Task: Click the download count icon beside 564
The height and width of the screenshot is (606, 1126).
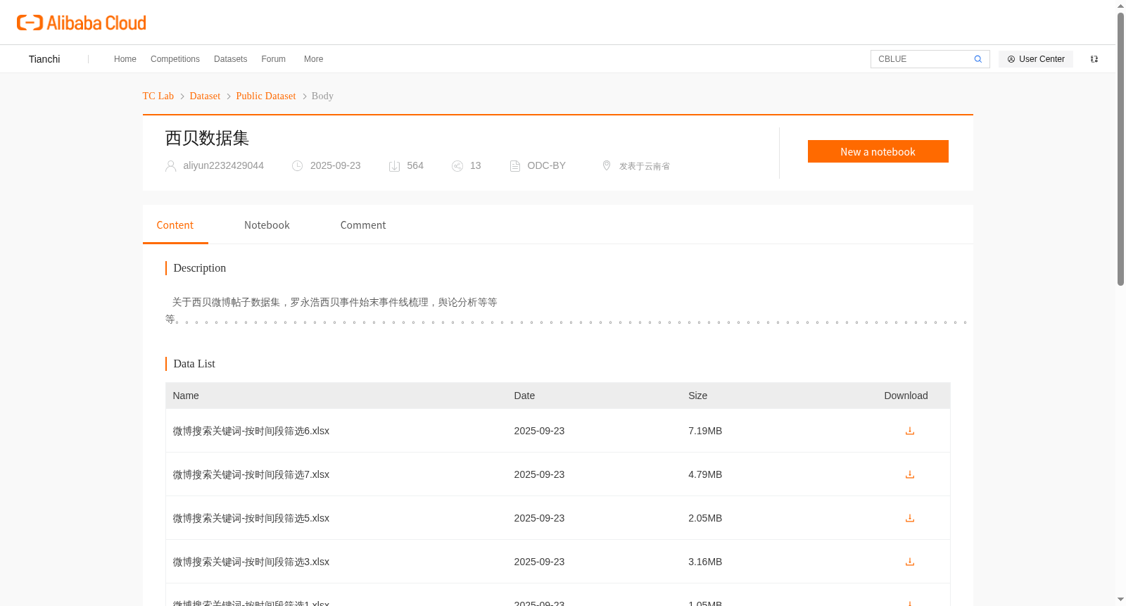Action: [x=395, y=166]
